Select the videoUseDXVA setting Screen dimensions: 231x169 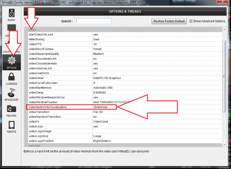point(39,73)
